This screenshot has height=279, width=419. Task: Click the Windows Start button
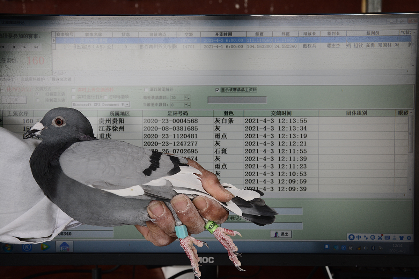(7, 247)
